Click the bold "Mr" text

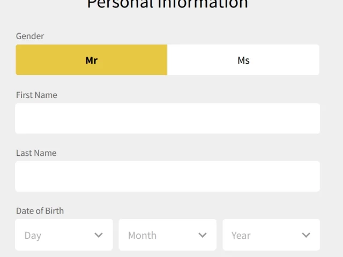click(92, 61)
